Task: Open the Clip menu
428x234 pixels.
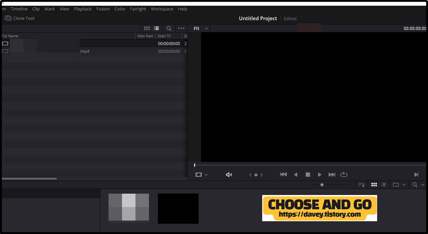Action: 36,9
